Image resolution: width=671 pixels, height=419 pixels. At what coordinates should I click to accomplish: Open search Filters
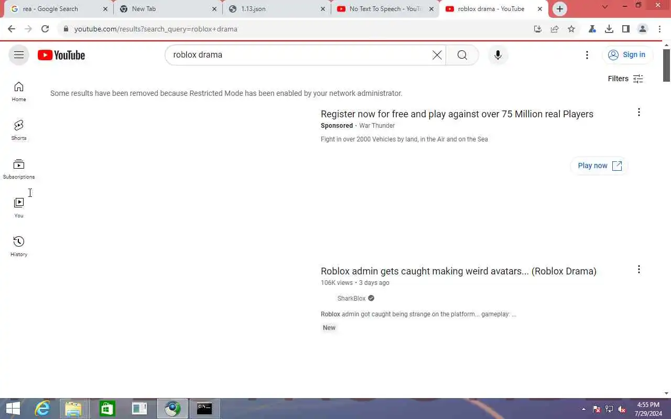[x=625, y=79]
